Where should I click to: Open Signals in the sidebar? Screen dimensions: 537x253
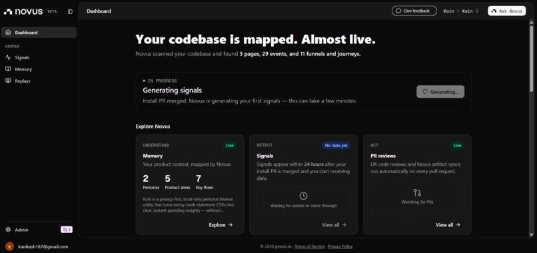click(x=39, y=57)
